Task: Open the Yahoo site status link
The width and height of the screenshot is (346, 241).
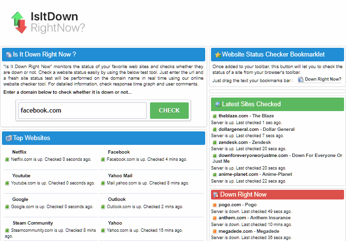Action: pos(115,223)
